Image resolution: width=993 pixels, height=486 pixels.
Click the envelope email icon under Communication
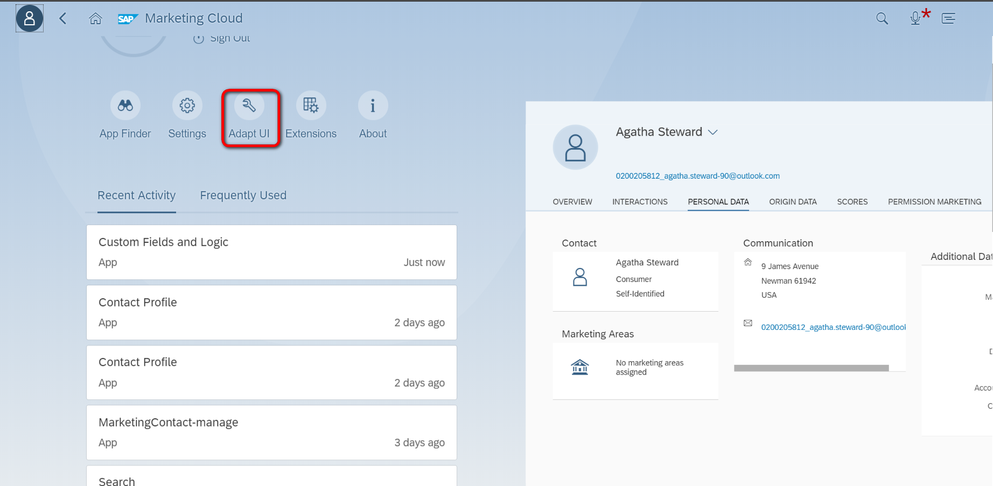(x=748, y=323)
